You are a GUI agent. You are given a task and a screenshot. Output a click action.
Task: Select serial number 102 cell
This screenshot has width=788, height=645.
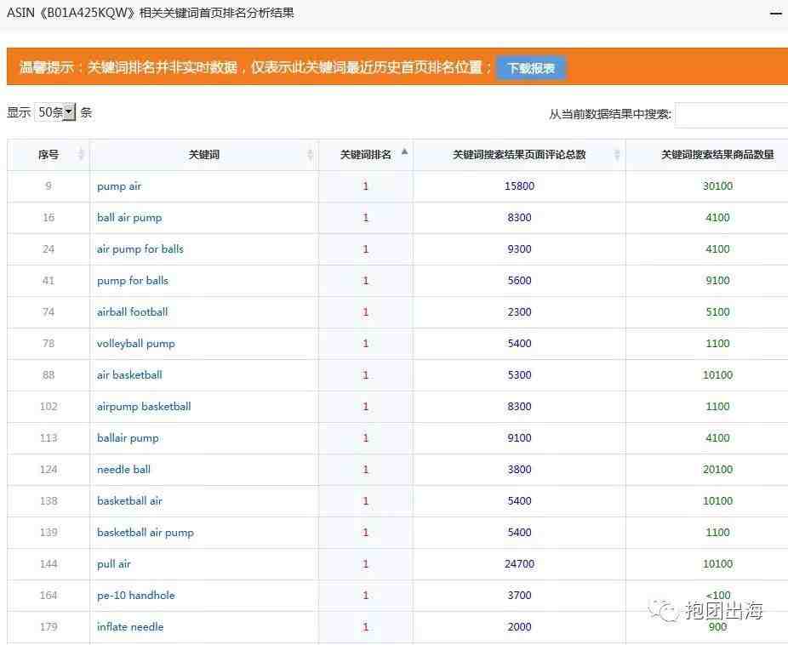click(49, 407)
